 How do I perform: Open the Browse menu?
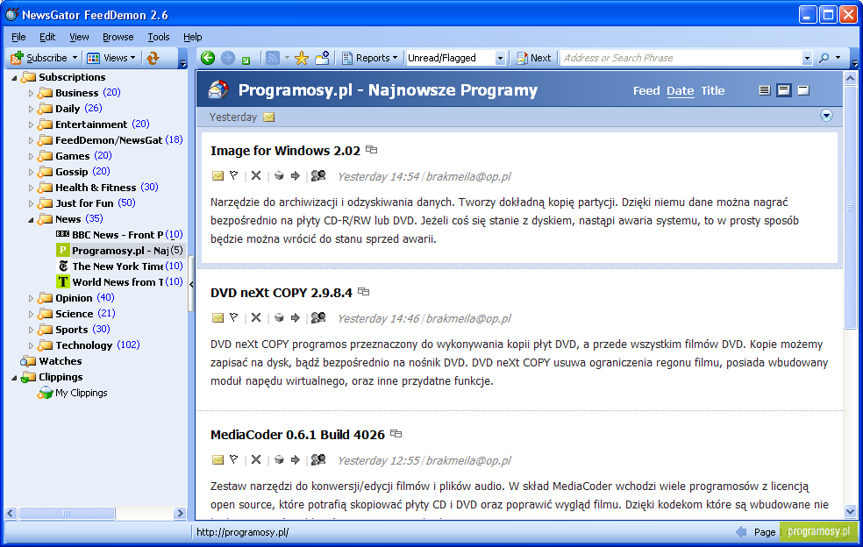click(118, 37)
